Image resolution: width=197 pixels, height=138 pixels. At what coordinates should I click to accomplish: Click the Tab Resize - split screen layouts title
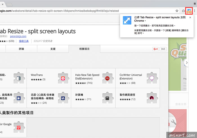pos(37,31)
